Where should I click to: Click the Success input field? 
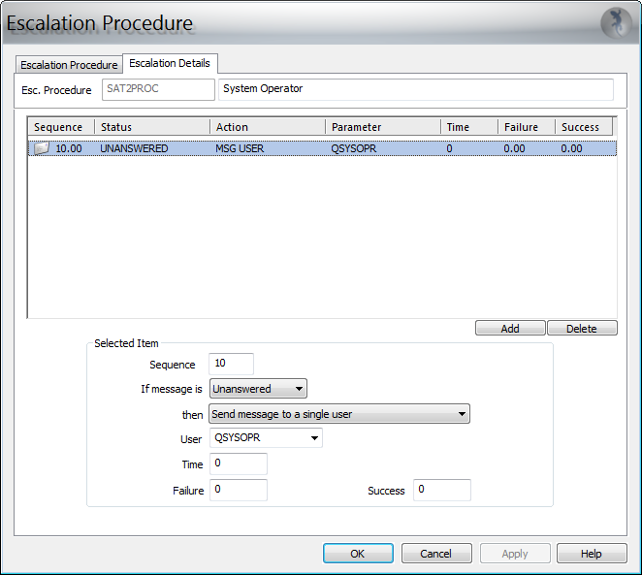(441, 490)
